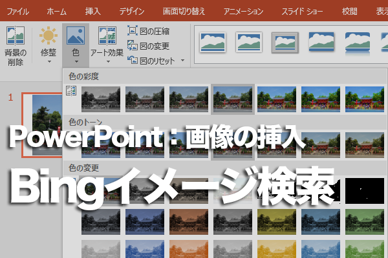The height and width of the screenshot is (258, 388).
Task: Switch to the ホーム ribbon tab
Action: pos(57,12)
